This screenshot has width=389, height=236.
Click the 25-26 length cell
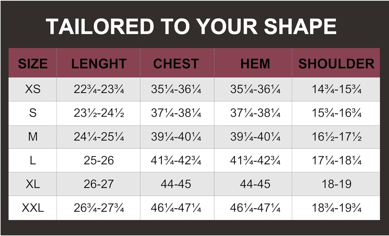tap(99, 160)
